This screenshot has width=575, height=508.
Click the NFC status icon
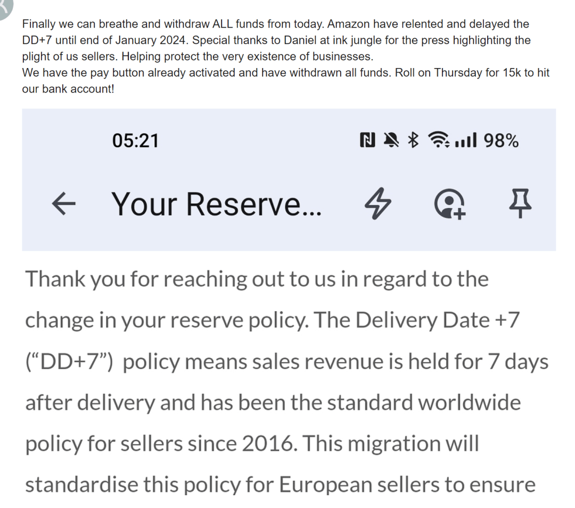pos(367,140)
